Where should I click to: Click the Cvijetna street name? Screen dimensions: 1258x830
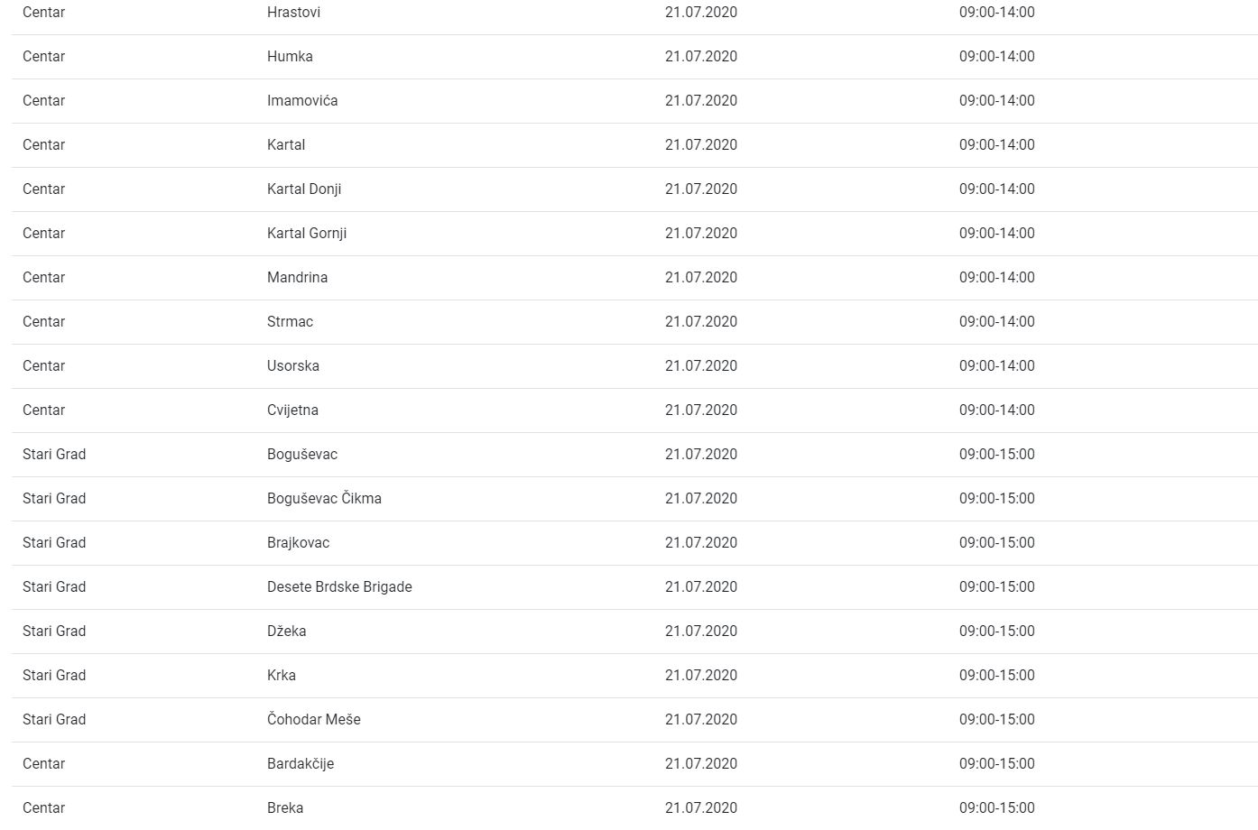292,410
